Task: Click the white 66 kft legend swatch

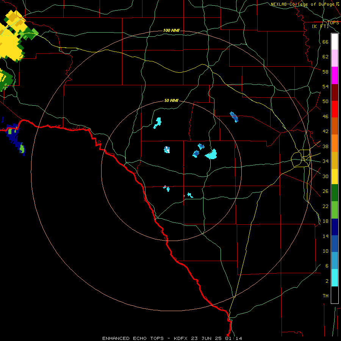Action: [335, 42]
